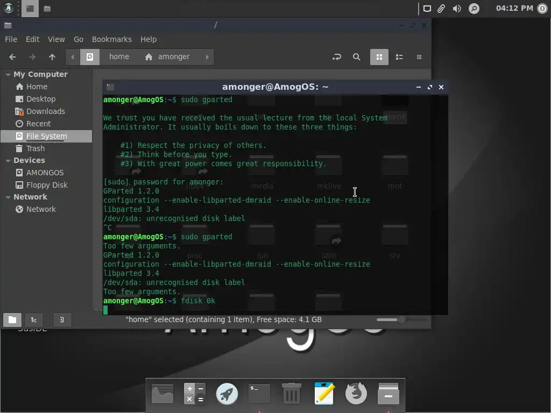Launch terminal from the dock
The width and height of the screenshot is (551, 413).
pos(259,394)
